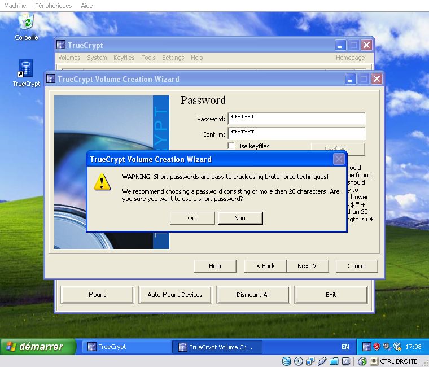Click the VirtualBox network status icon

310,361
